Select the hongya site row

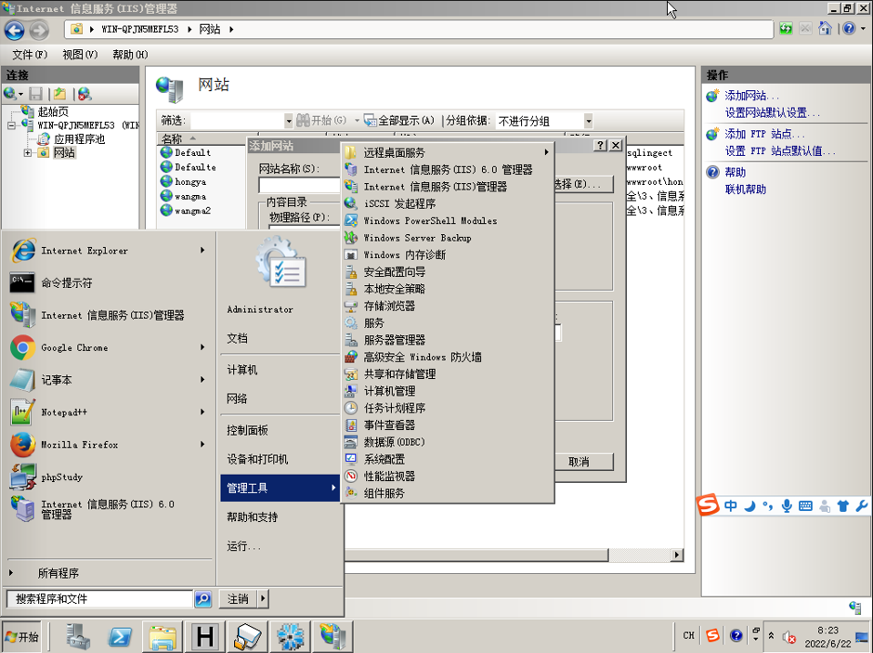tap(190, 181)
